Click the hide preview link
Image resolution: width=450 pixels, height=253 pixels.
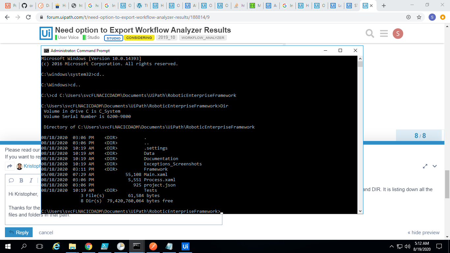[424, 233]
